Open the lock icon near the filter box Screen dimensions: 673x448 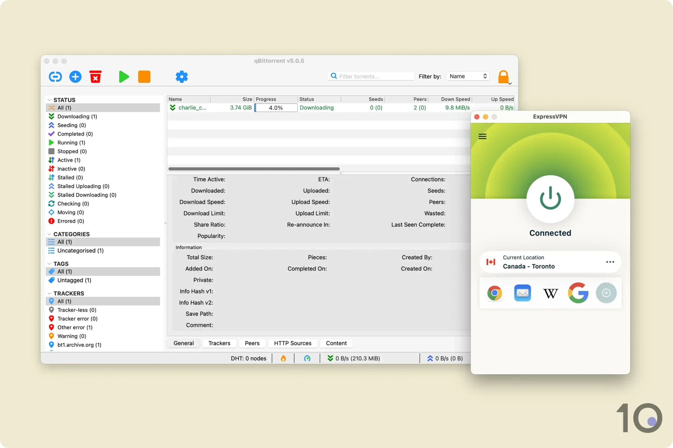click(x=503, y=77)
